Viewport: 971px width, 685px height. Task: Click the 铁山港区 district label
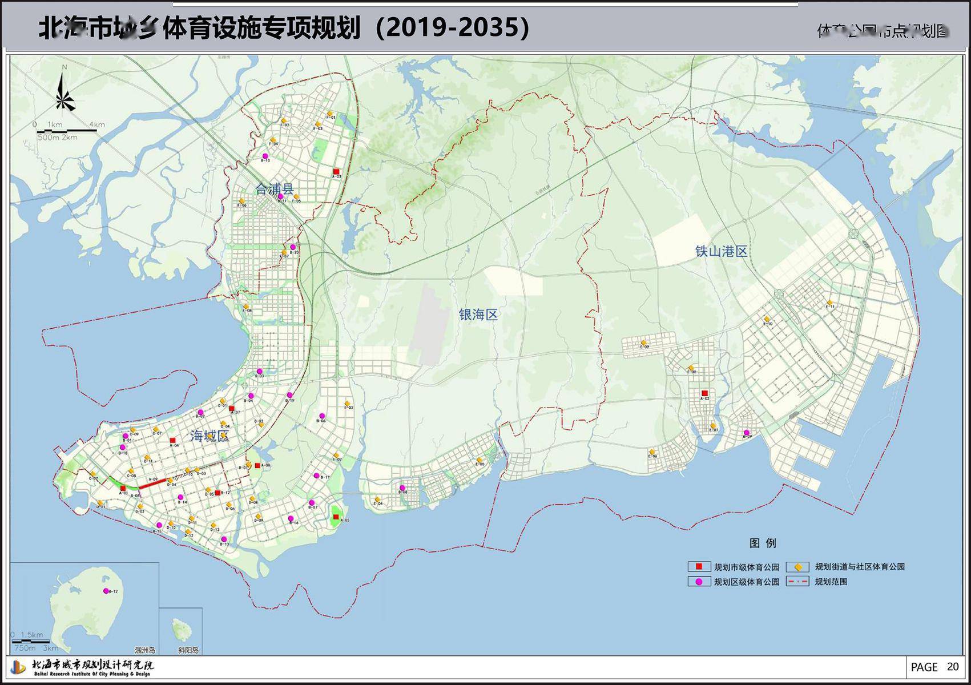(x=721, y=252)
